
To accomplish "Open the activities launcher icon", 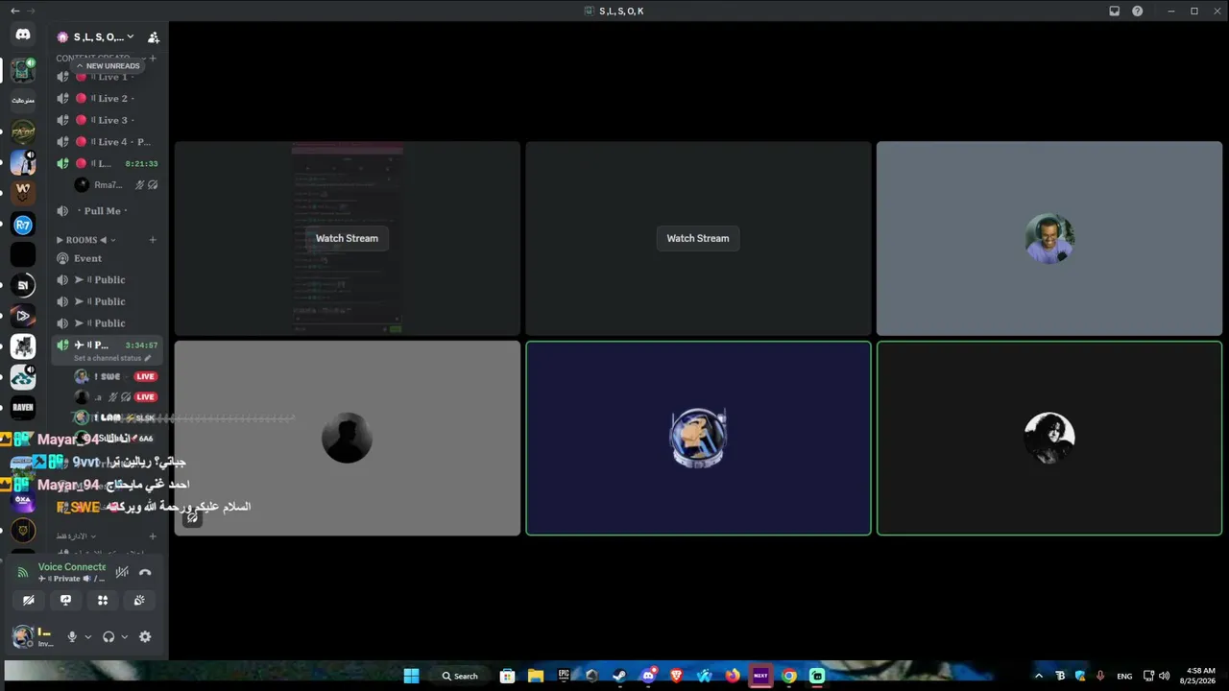I will coord(103,600).
